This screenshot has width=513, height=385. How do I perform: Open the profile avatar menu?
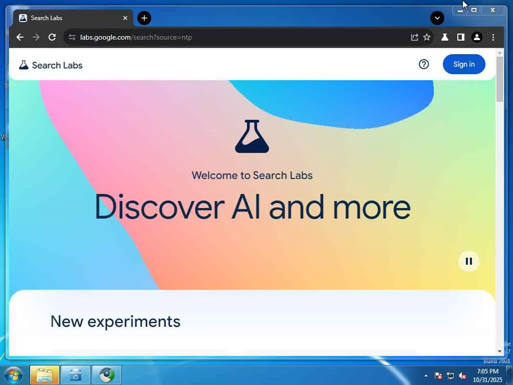[477, 37]
